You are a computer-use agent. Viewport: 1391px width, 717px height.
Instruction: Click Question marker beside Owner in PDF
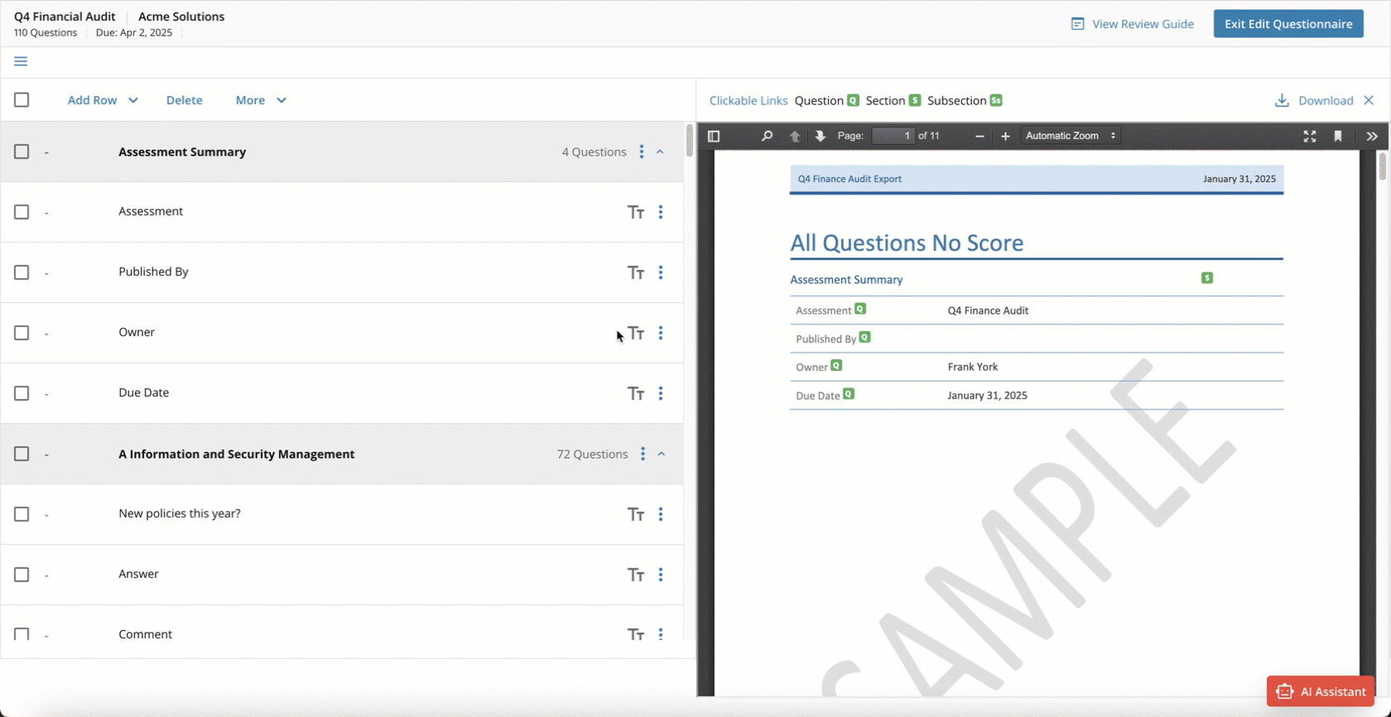click(836, 365)
